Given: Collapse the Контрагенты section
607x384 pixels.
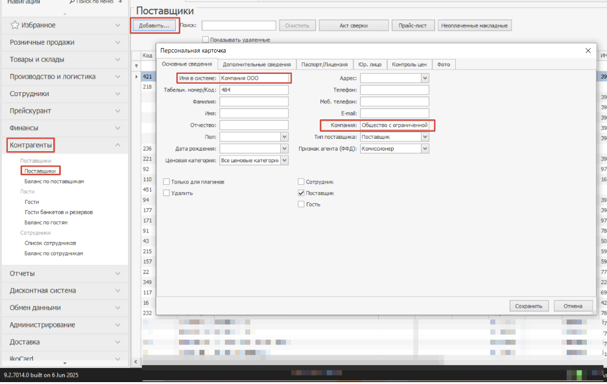Looking at the screenshot, I should click(65, 145).
